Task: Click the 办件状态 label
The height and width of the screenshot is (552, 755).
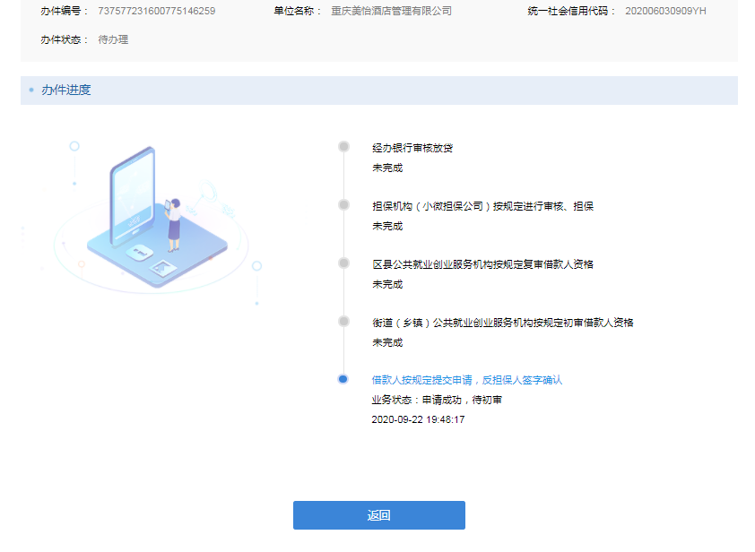Action: click(64, 40)
